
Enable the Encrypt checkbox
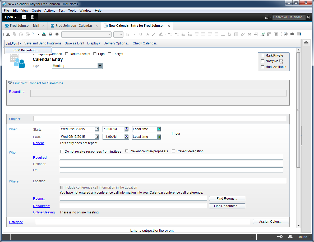tap(109, 54)
